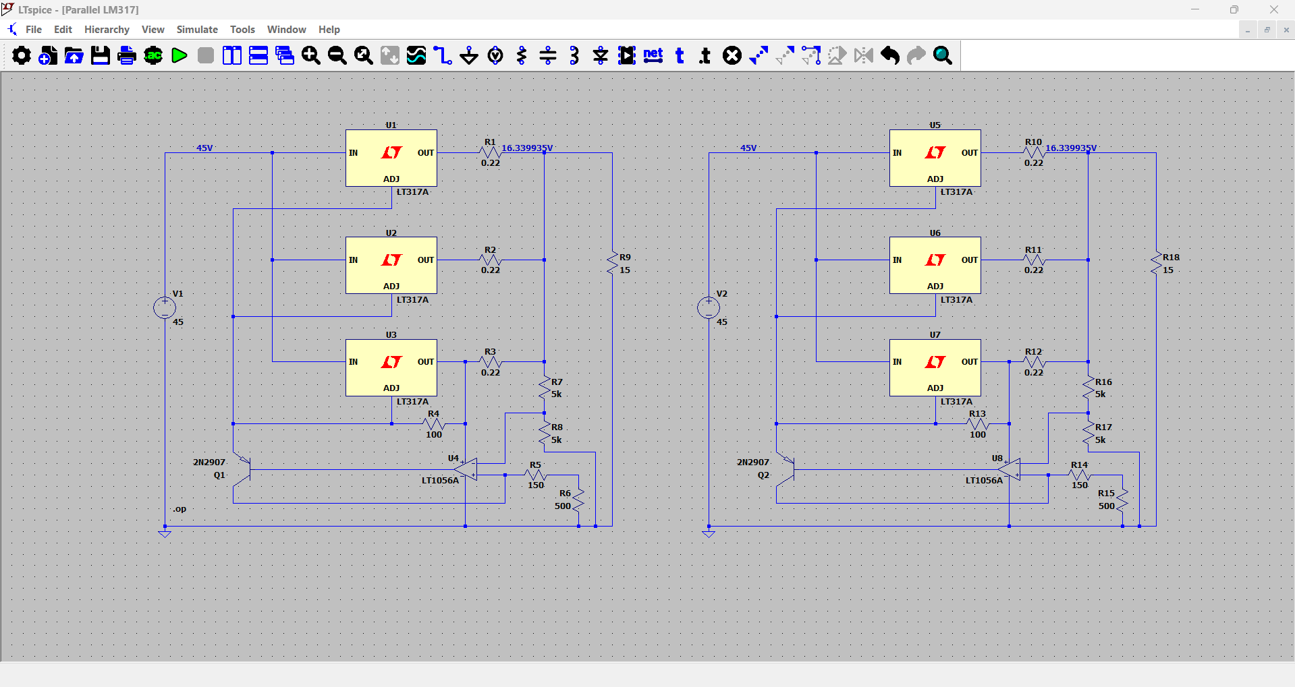Undo the last action
The image size is (1295, 687).
(890, 55)
